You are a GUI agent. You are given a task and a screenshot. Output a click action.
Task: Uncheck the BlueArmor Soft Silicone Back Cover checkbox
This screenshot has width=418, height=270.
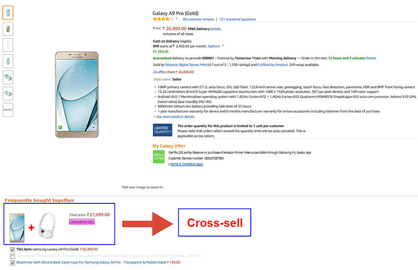tap(12, 263)
